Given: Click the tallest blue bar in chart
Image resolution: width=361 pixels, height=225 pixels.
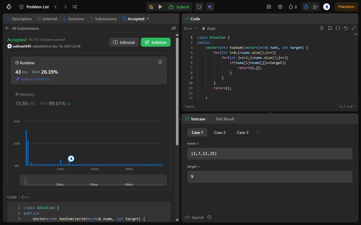Looking at the screenshot, I should point(26,148).
